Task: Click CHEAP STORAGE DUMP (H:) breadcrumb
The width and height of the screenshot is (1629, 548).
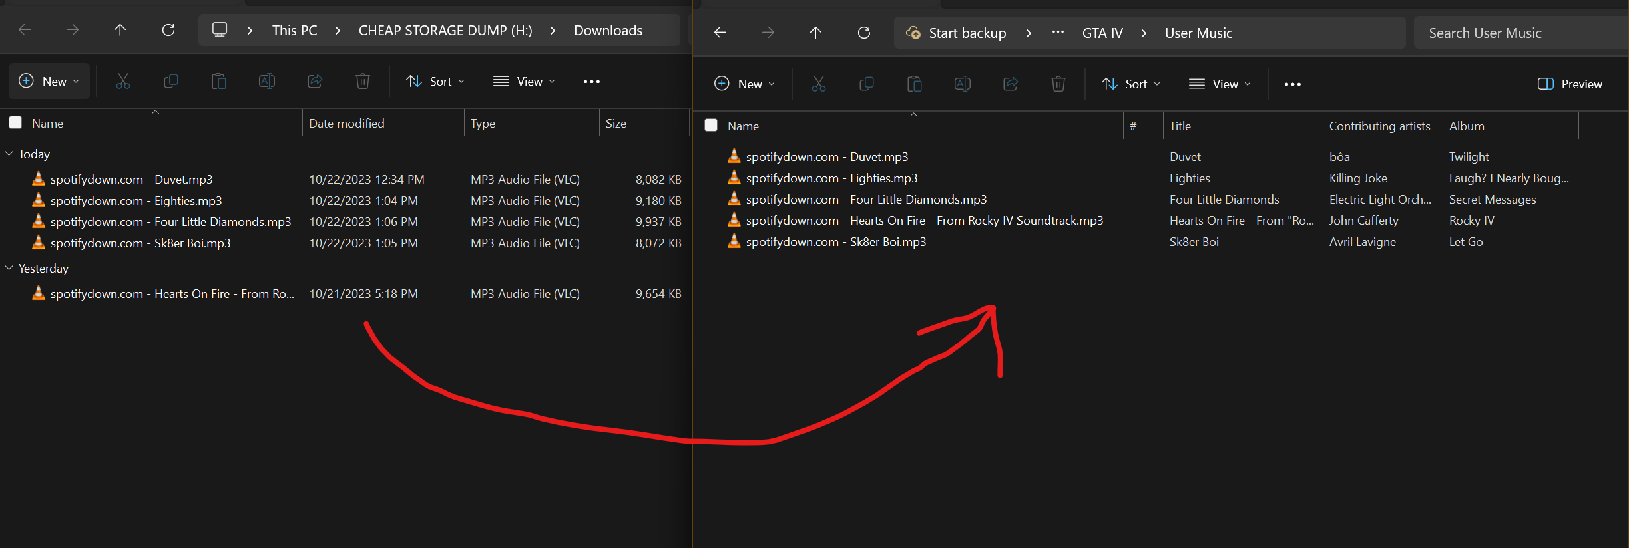Action: coord(445,31)
